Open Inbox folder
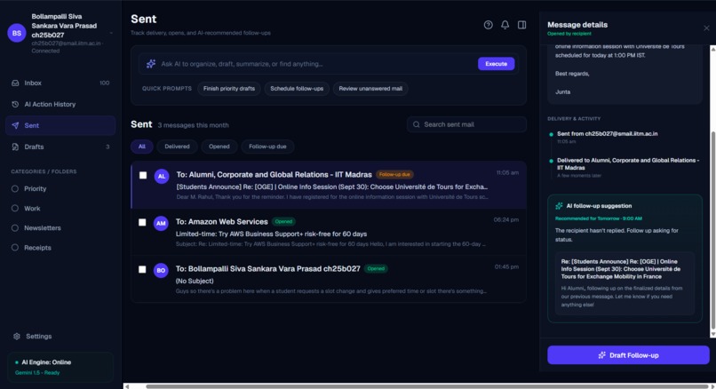Image resolution: width=716 pixels, height=389 pixels. click(60, 83)
